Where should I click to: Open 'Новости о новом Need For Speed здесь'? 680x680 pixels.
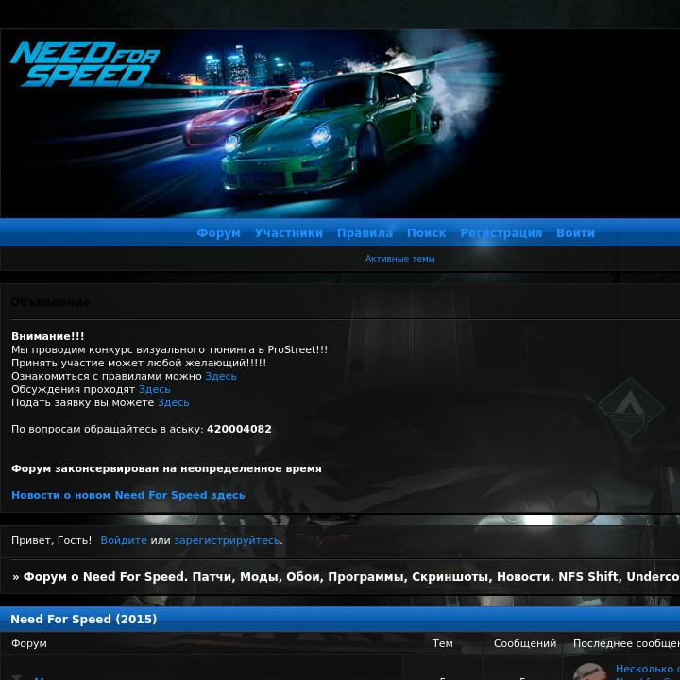tap(128, 495)
